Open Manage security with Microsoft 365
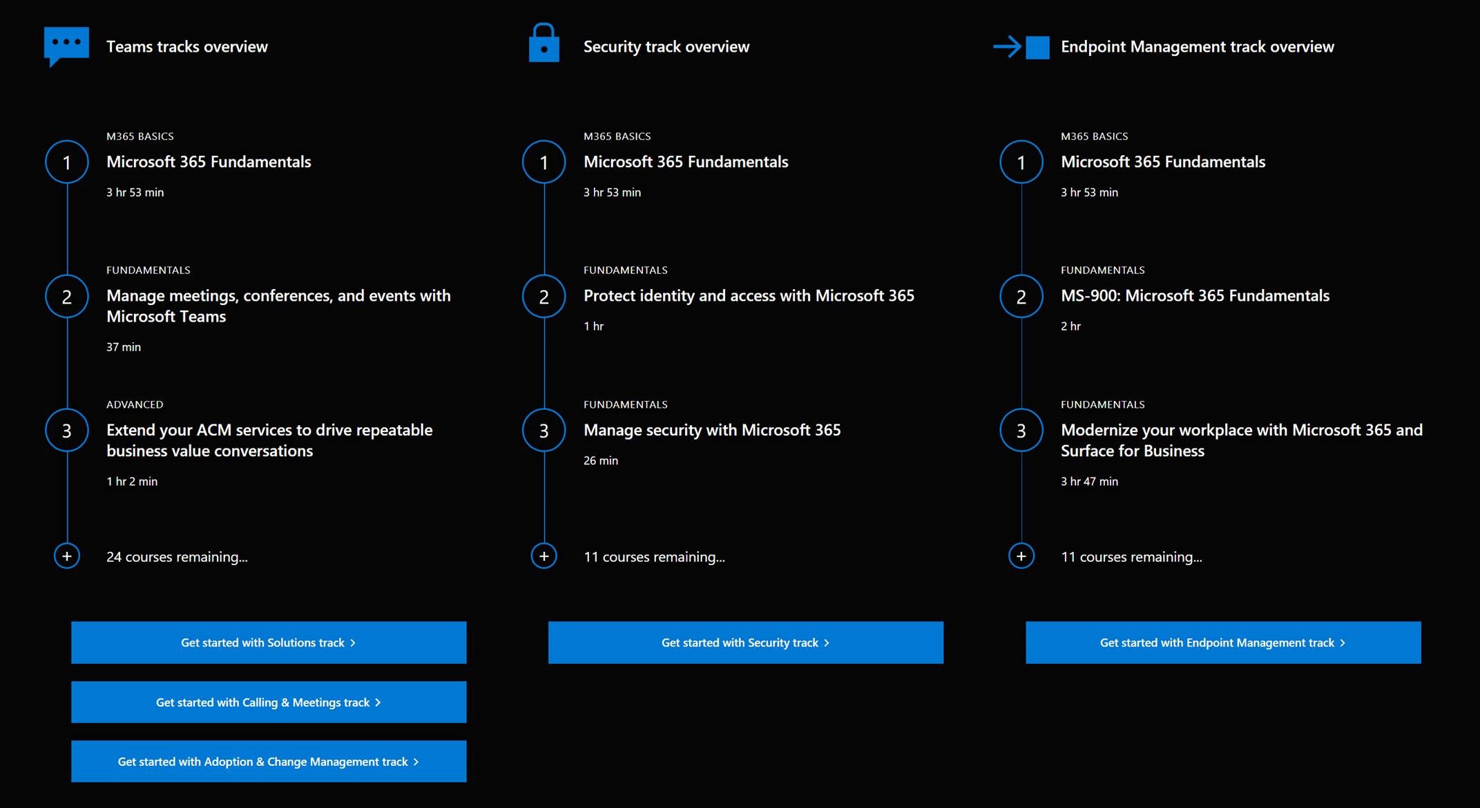Image resolution: width=1480 pixels, height=808 pixels. [x=712, y=431]
